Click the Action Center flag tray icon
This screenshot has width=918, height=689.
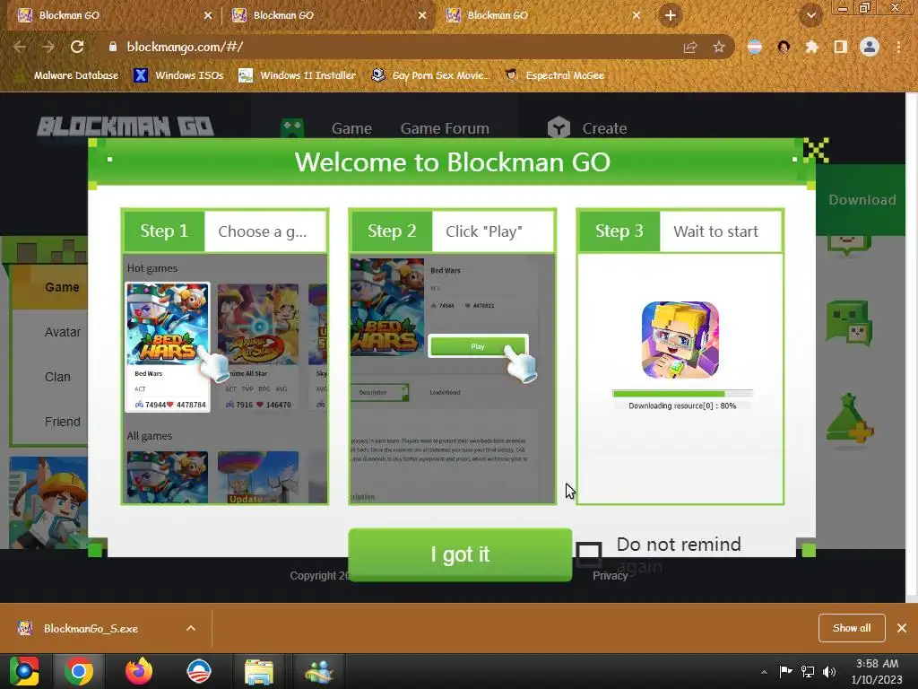(x=785, y=671)
